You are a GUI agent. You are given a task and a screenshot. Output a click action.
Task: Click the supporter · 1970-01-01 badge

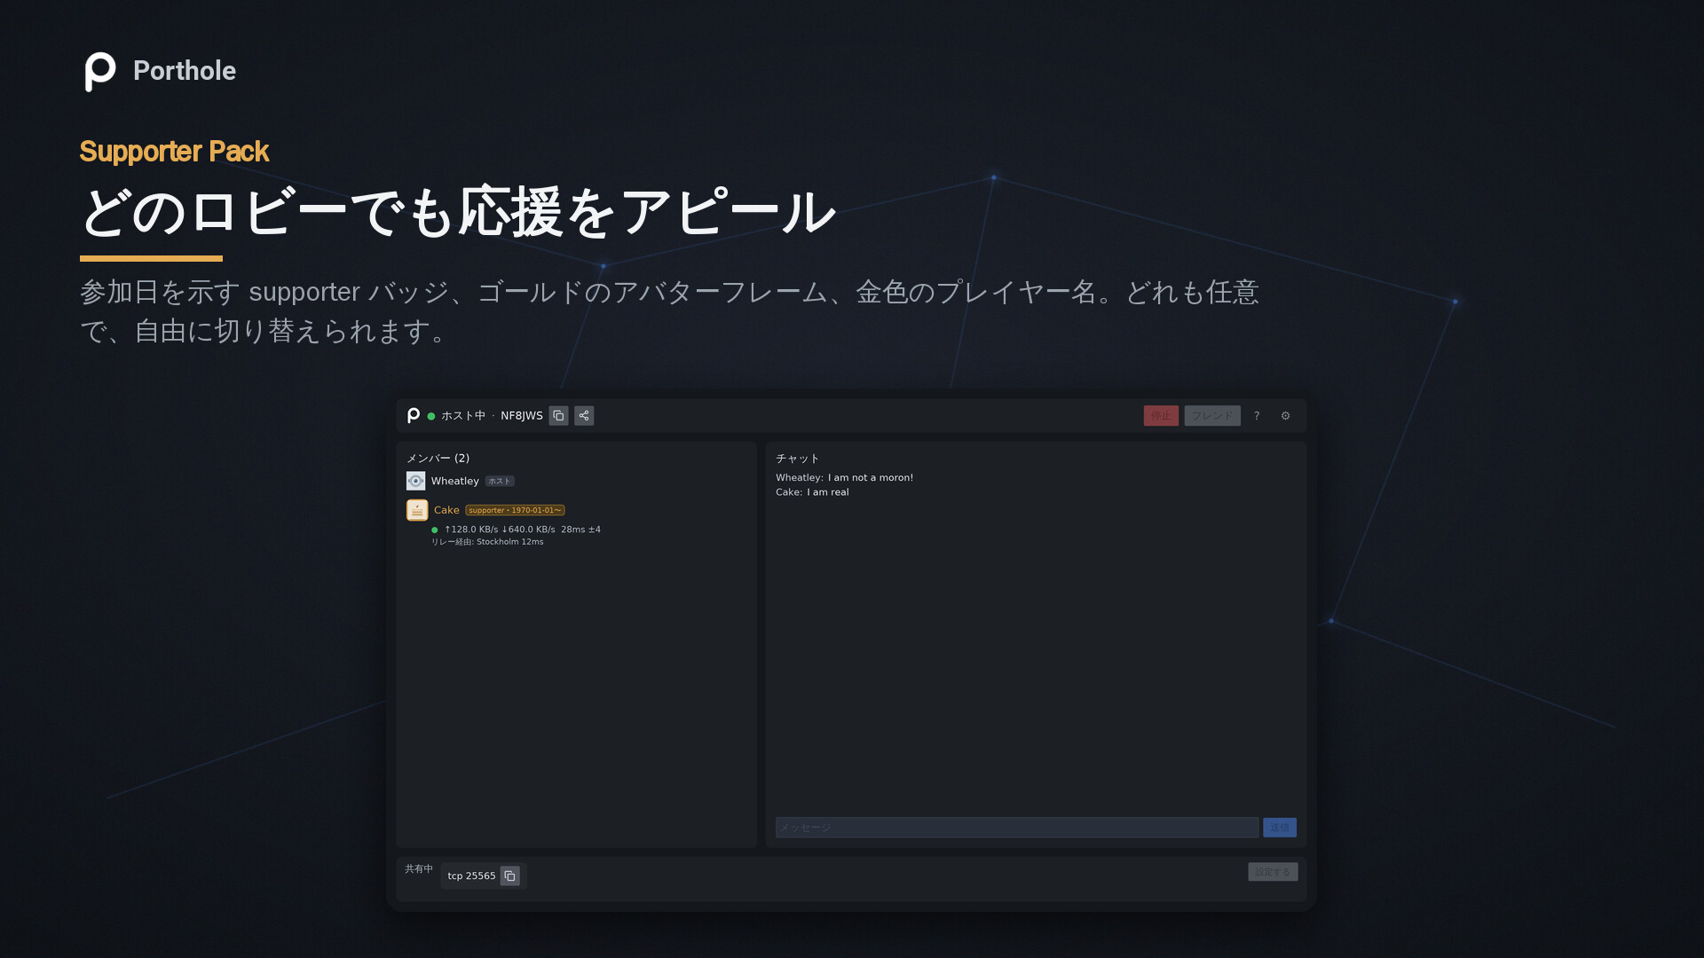pyautogui.click(x=515, y=510)
